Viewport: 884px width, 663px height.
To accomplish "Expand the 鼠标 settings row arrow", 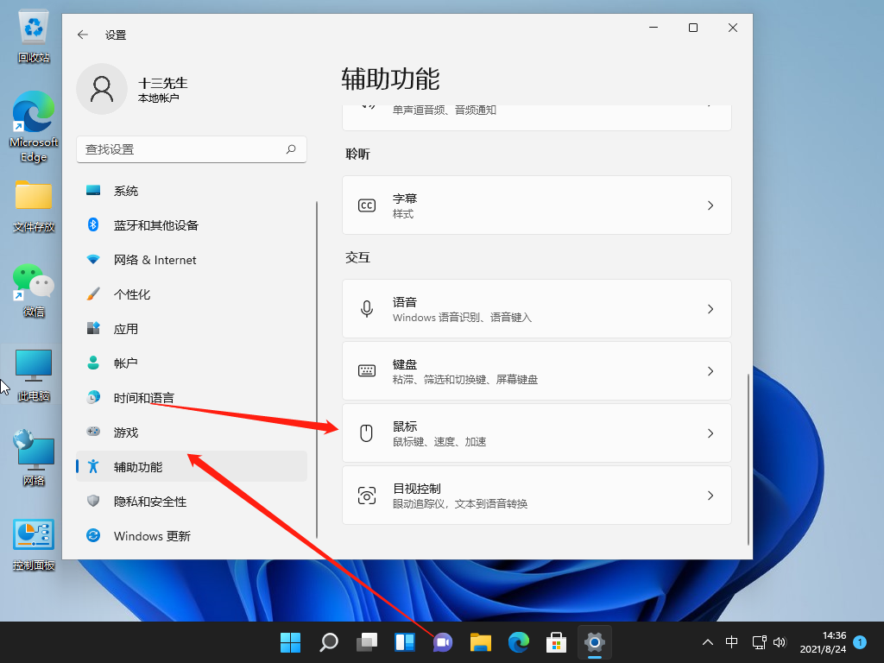I will (710, 433).
